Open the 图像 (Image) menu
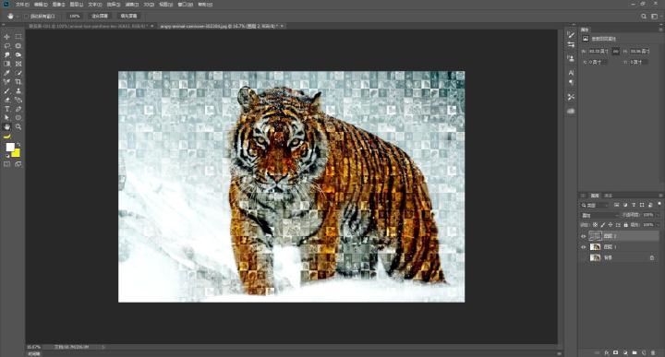 (58, 5)
